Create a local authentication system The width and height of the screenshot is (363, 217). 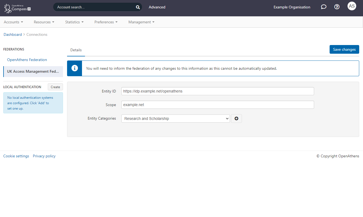[x=55, y=87]
